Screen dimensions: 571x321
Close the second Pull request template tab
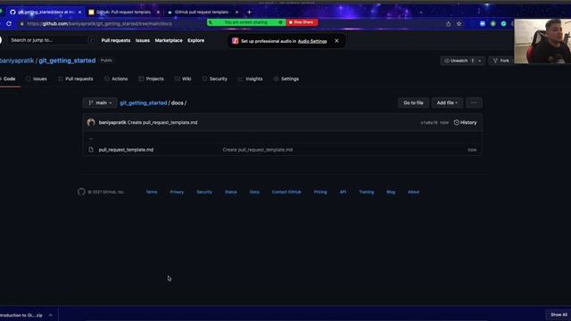[158, 12]
